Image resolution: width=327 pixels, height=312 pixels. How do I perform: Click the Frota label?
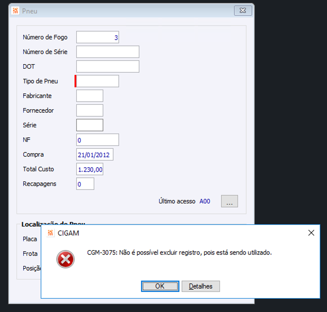tap(30, 254)
